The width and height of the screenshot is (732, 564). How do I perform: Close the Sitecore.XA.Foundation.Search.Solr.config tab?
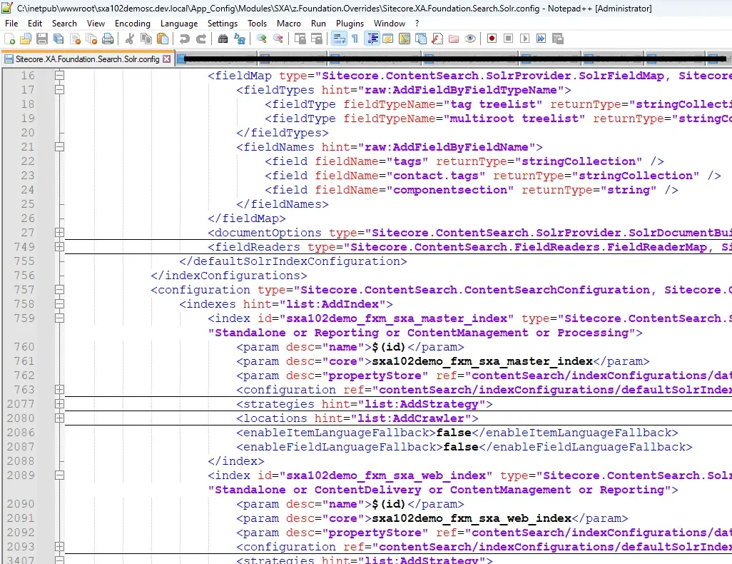pyautogui.click(x=167, y=59)
